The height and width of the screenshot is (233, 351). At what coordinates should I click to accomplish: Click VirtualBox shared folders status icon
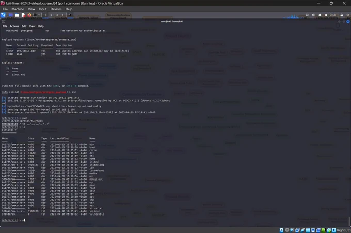point(308,230)
